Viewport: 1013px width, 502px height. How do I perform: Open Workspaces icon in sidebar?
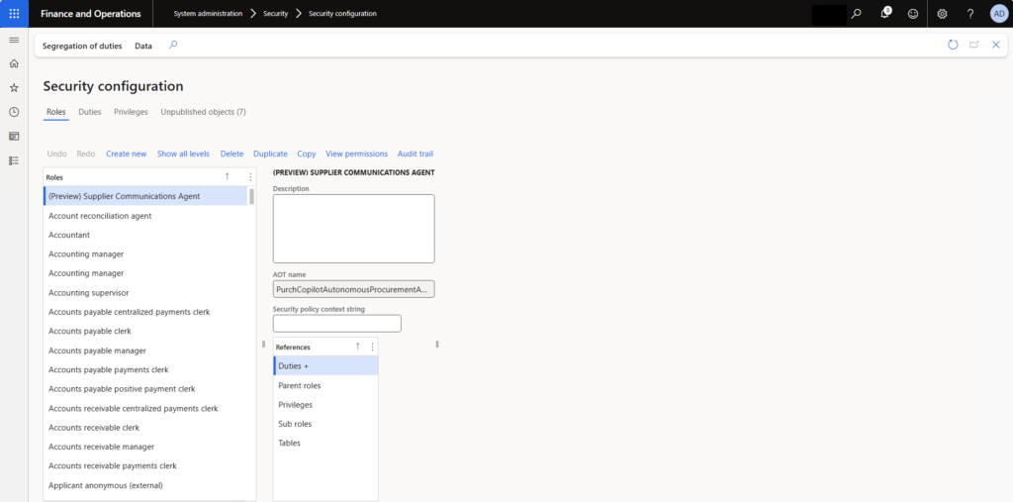click(14, 137)
